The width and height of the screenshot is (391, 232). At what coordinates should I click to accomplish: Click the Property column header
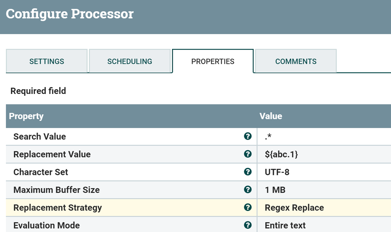coord(26,116)
